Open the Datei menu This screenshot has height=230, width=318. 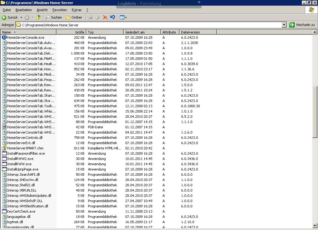tap(7, 10)
